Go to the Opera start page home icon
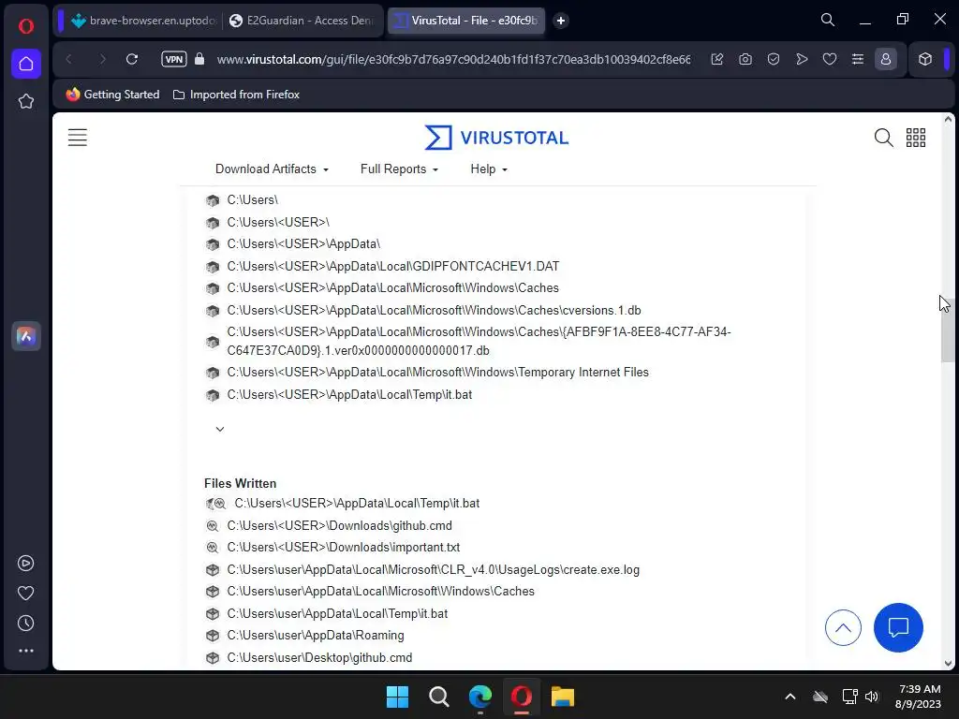The height and width of the screenshot is (719, 959). click(x=25, y=64)
